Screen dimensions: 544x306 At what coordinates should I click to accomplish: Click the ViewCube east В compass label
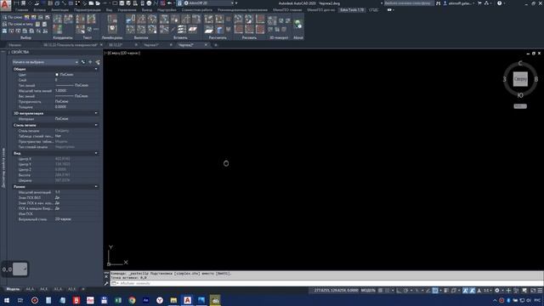pos(536,79)
